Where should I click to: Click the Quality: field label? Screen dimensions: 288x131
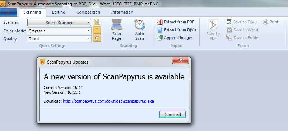(10, 39)
